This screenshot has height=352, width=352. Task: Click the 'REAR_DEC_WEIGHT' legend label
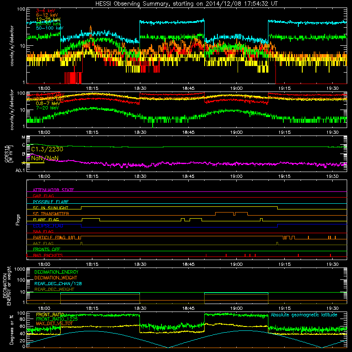coord(54,290)
